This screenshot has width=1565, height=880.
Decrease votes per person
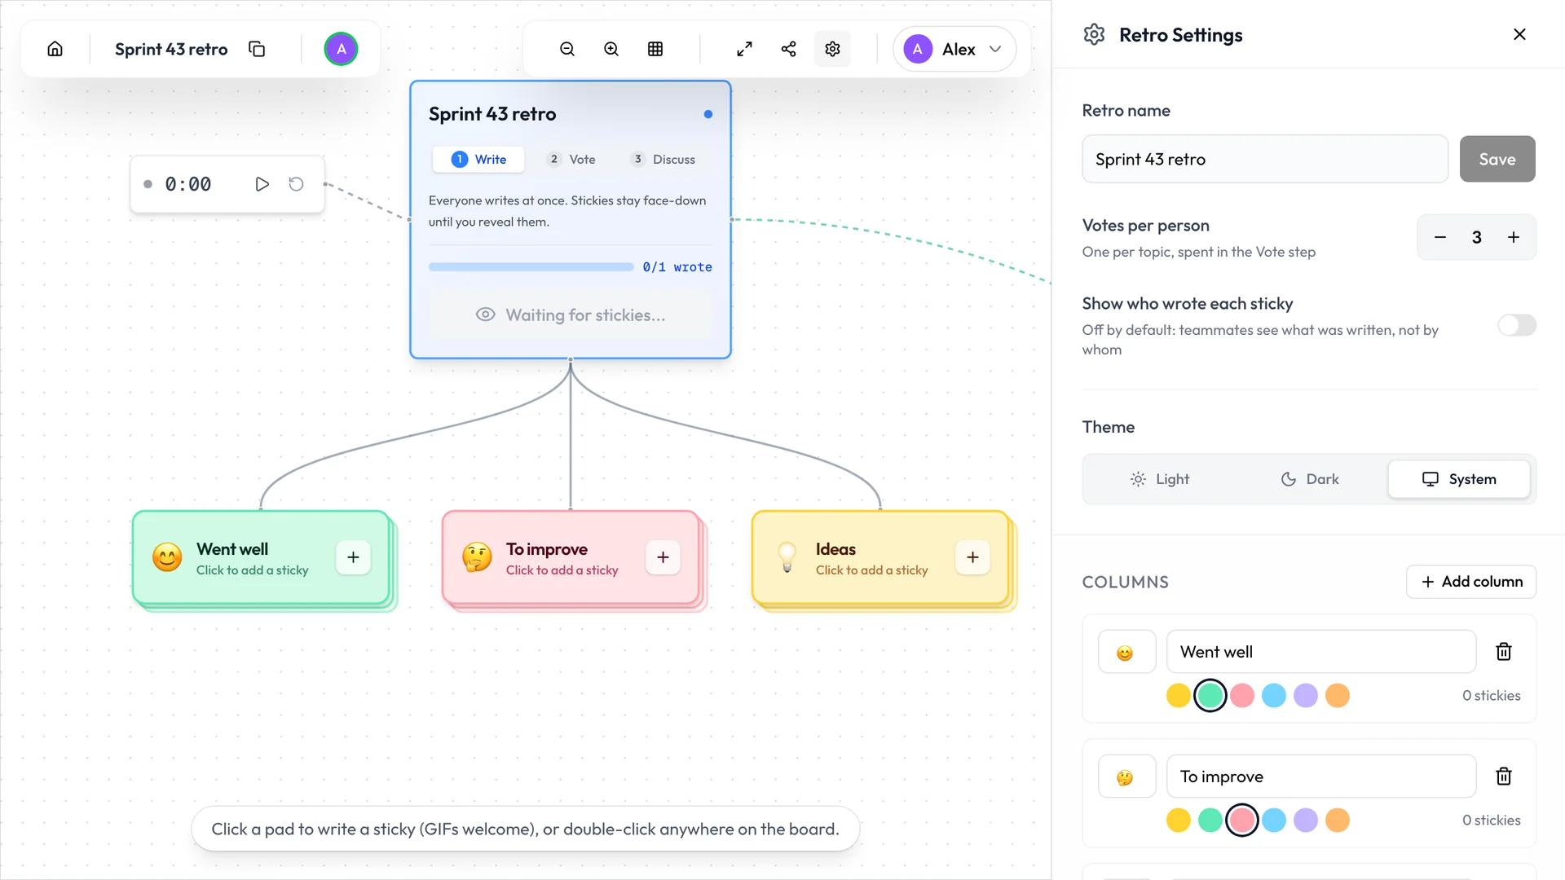tap(1440, 237)
